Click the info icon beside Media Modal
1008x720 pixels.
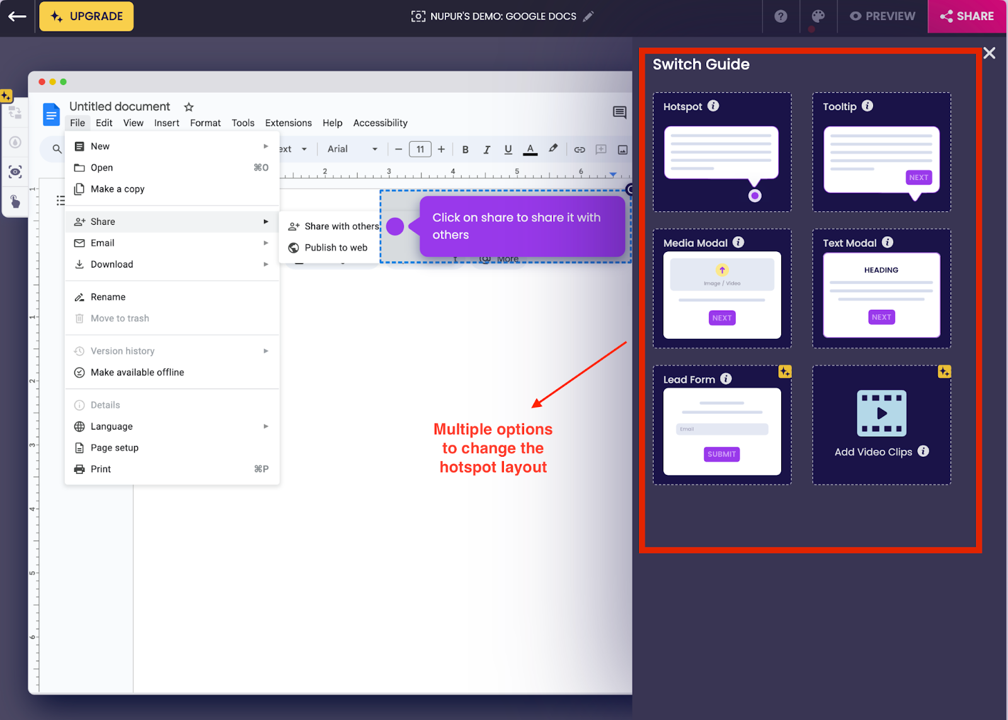point(738,242)
